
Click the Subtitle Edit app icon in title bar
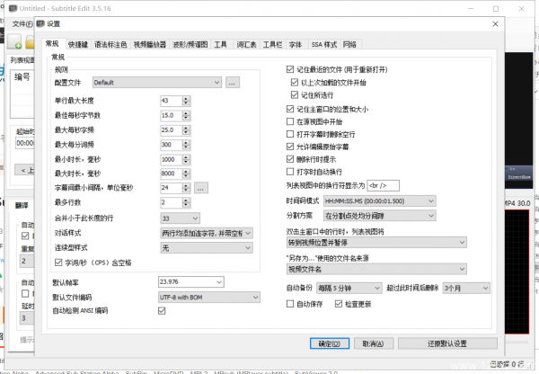click(8, 5)
